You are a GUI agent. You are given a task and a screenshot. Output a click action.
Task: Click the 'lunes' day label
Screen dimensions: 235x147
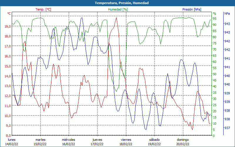pyautogui.click(x=11, y=140)
